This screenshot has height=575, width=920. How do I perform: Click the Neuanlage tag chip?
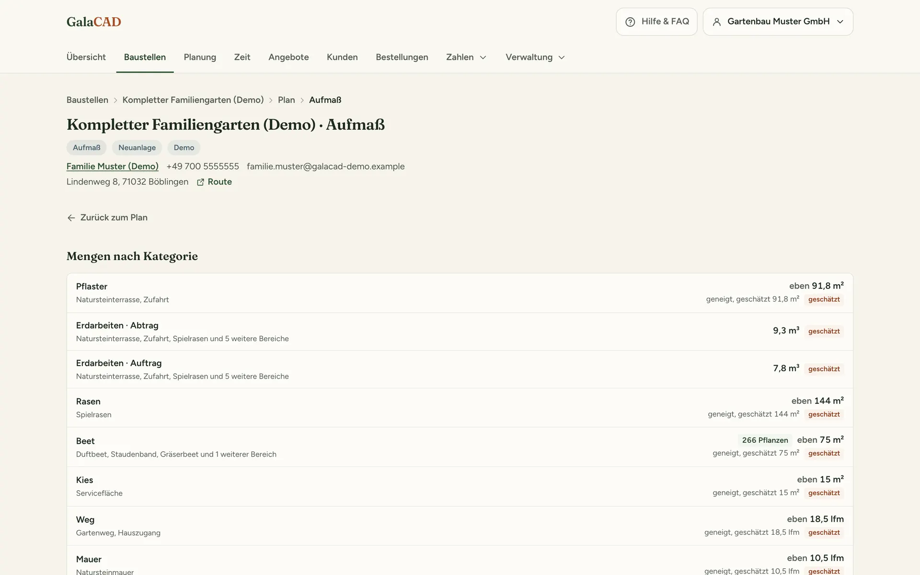click(x=137, y=148)
